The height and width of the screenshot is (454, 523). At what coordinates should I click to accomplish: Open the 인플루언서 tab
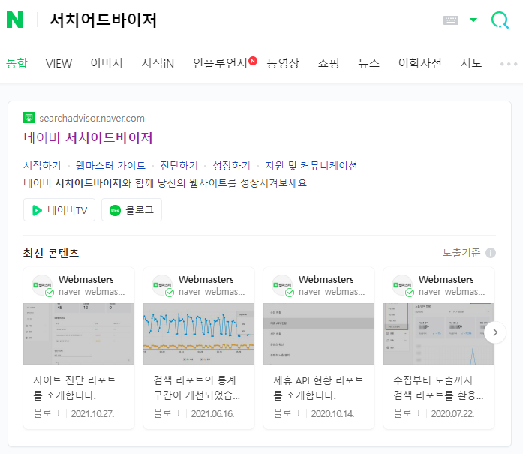click(x=220, y=63)
